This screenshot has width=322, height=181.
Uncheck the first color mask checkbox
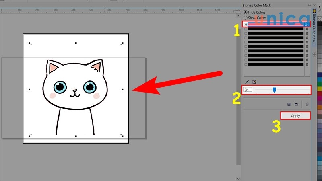pos(246,25)
